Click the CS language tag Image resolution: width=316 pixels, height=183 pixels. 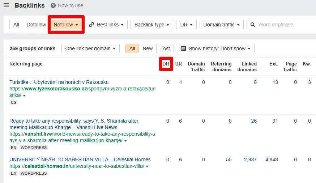coord(13,102)
